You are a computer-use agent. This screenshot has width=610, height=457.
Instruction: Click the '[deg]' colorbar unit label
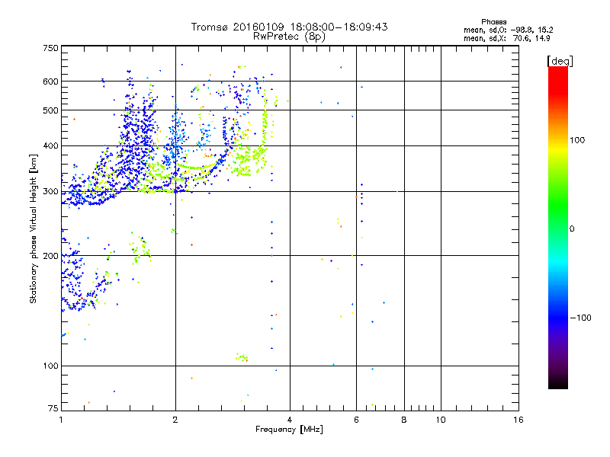tap(560, 61)
